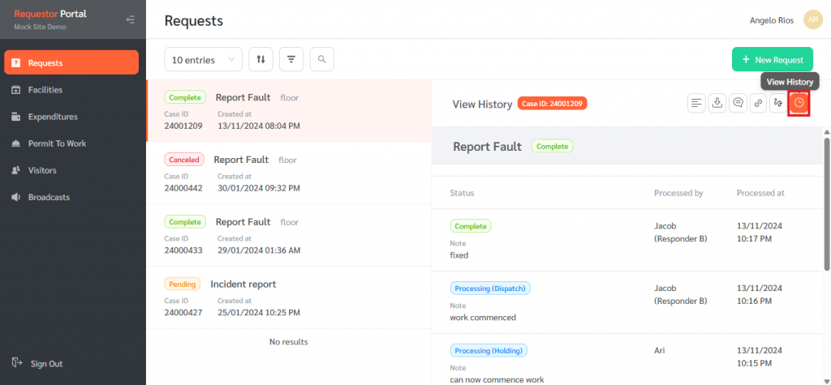Open the pending Incident report request
The height and width of the screenshot is (385, 831).
288,296
